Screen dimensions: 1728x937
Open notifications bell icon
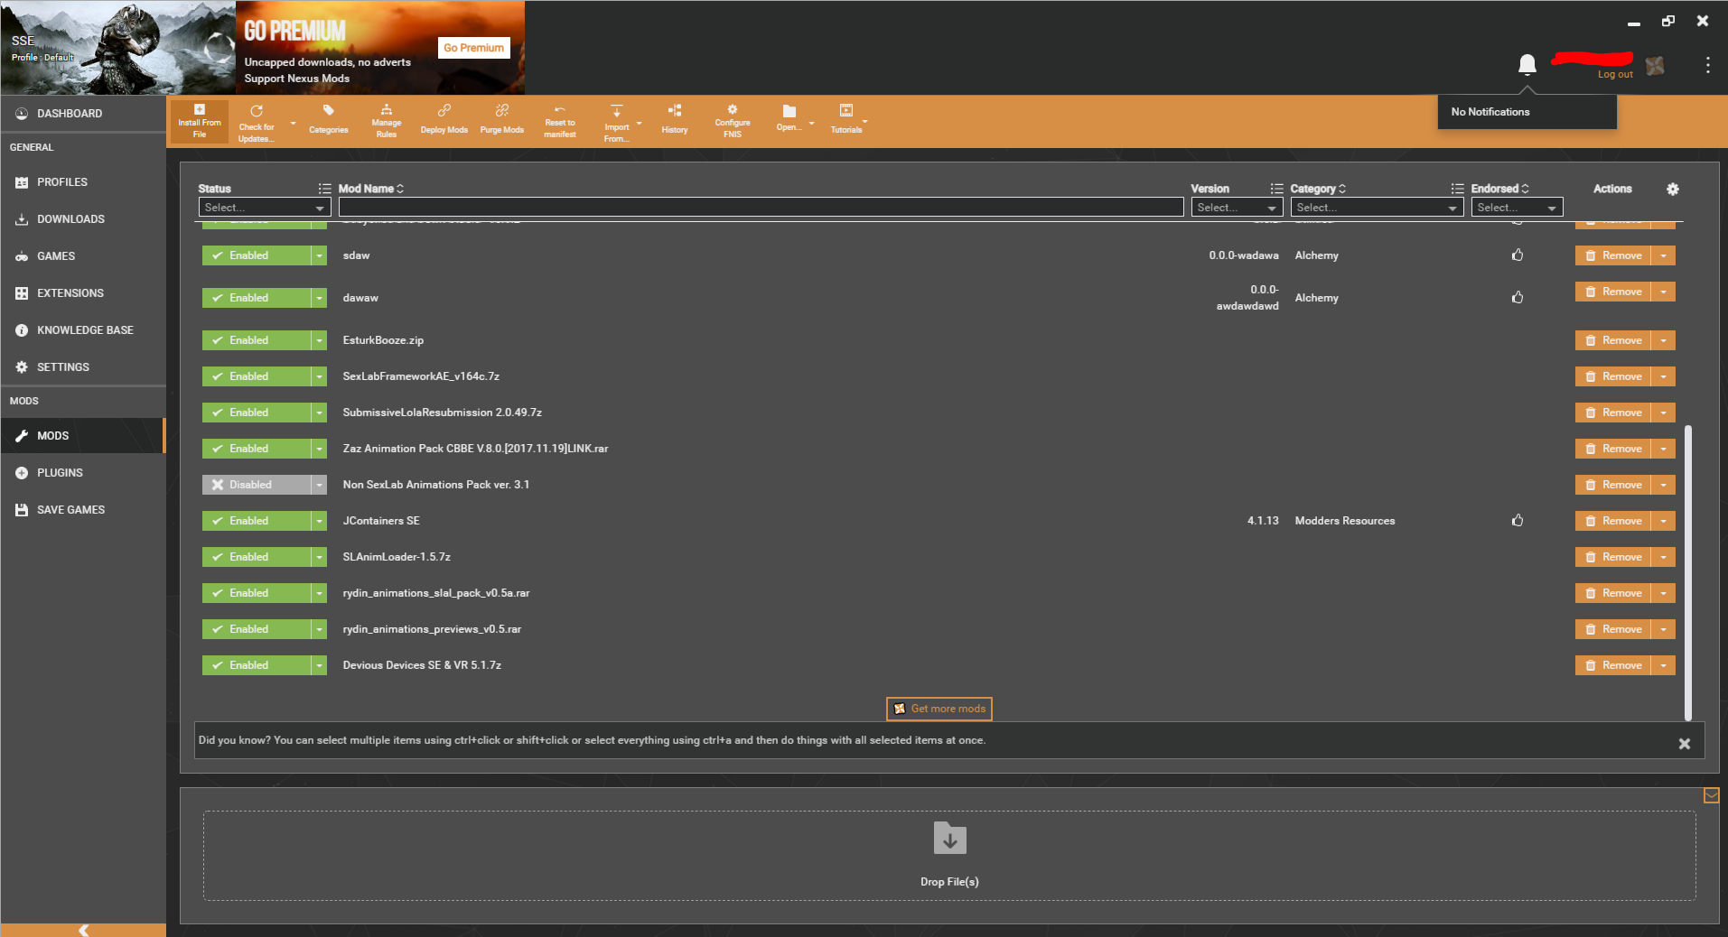(1527, 64)
